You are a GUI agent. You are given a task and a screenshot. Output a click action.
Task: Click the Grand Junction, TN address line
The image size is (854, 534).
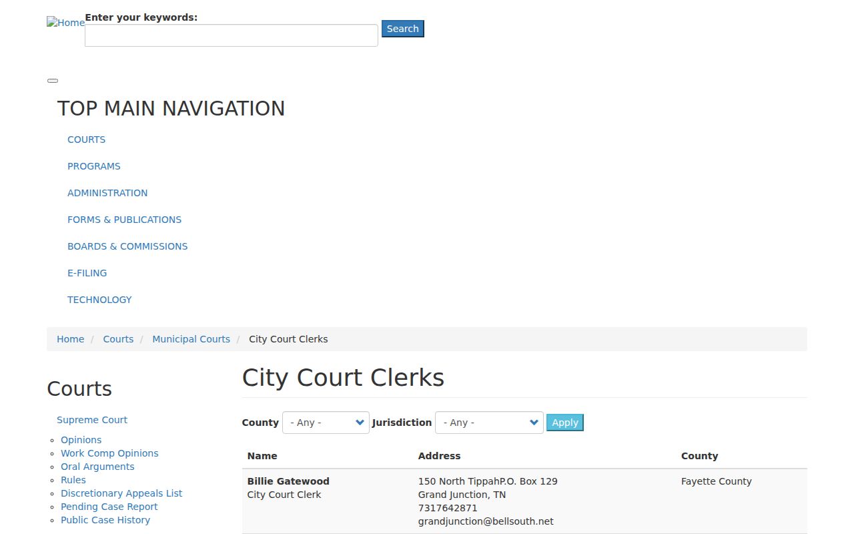pos(462,495)
